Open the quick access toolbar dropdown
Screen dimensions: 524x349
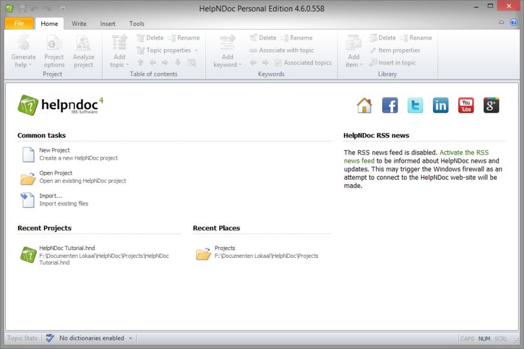(63, 8)
